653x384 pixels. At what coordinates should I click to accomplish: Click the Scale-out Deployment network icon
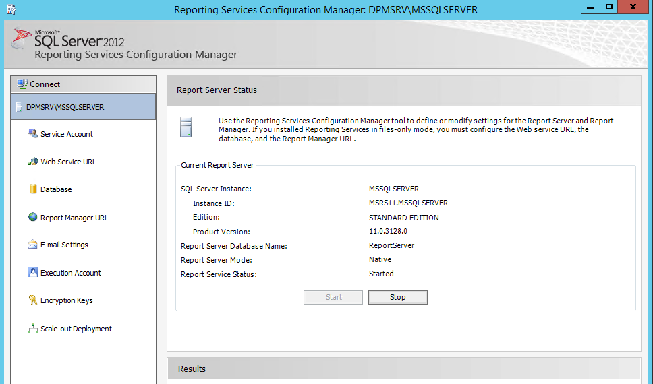pos(33,329)
